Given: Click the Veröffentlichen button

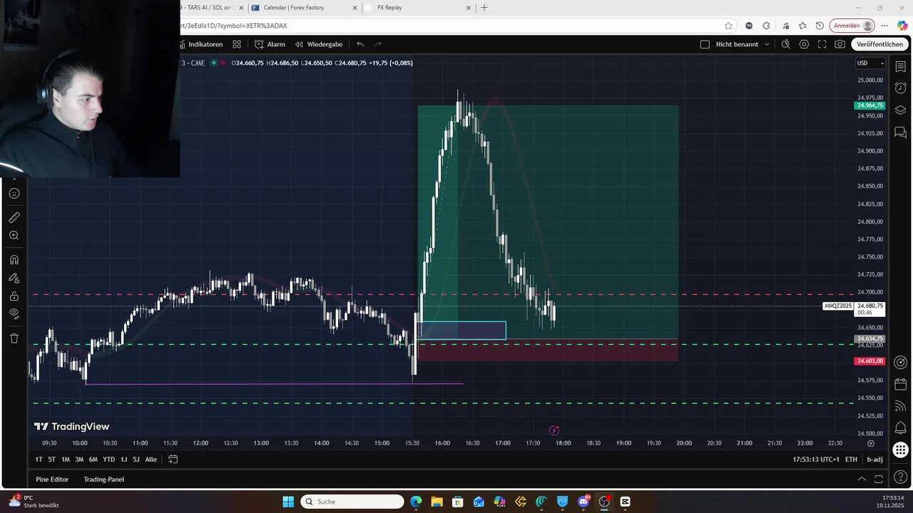Looking at the screenshot, I should point(879,44).
